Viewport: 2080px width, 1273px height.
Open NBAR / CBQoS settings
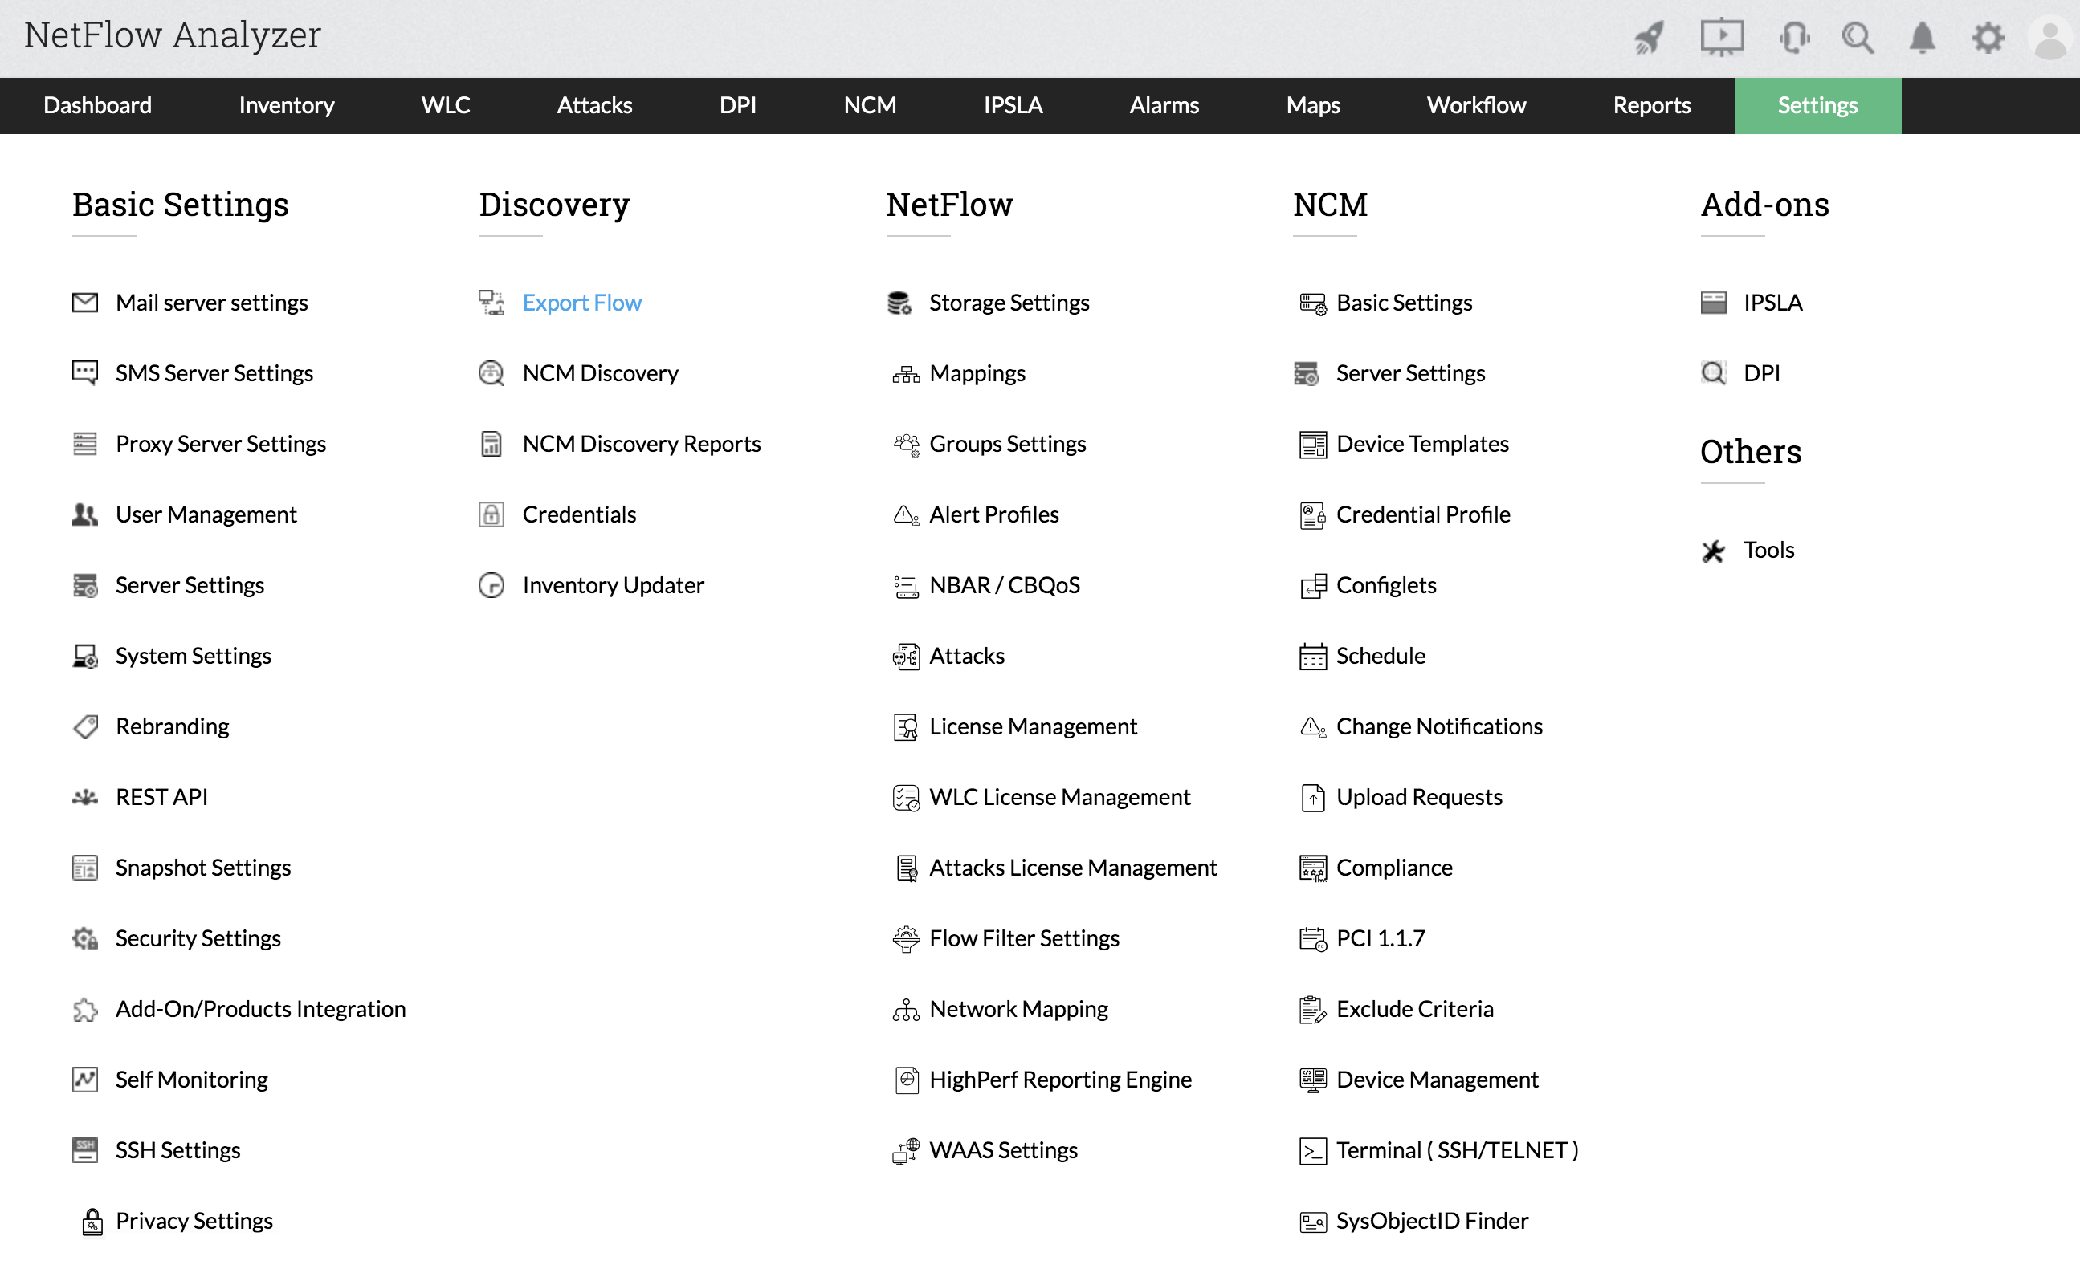tap(1004, 585)
